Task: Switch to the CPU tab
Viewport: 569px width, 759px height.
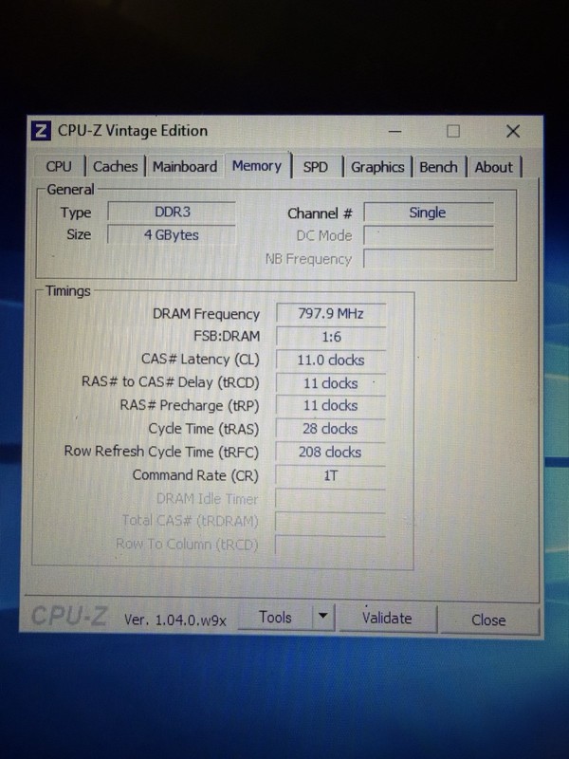Action: tap(59, 167)
